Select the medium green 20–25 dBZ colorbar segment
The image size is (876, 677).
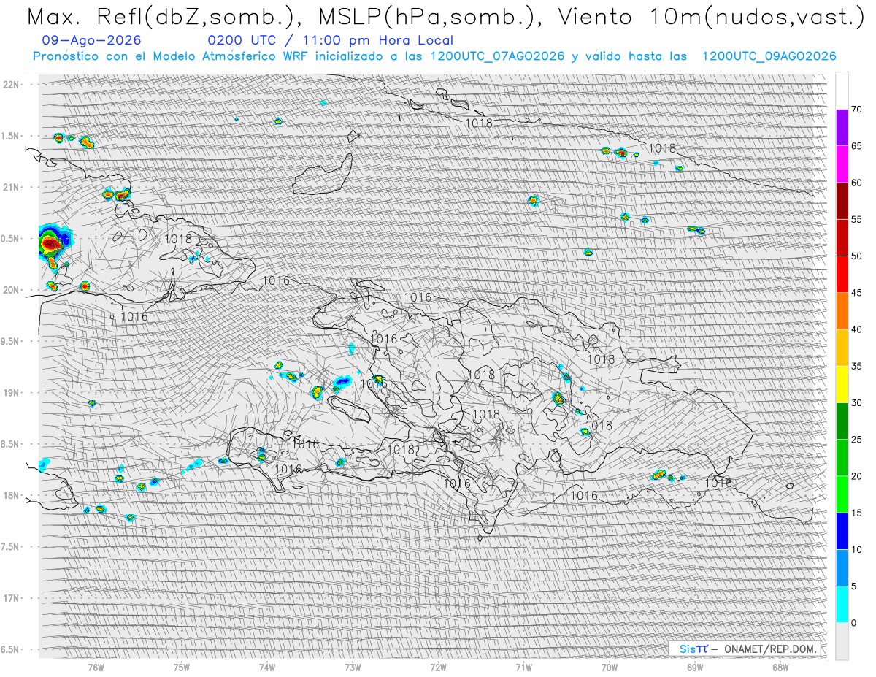point(842,458)
